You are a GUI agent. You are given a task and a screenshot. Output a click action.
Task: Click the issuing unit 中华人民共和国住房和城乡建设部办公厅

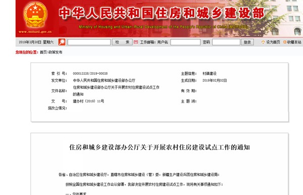[104, 80]
